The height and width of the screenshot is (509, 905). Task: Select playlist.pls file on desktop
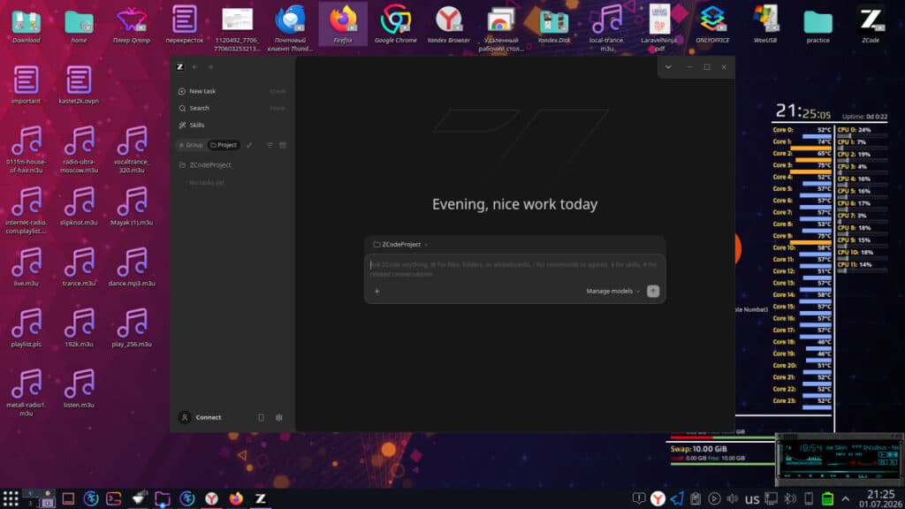tap(26, 327)
